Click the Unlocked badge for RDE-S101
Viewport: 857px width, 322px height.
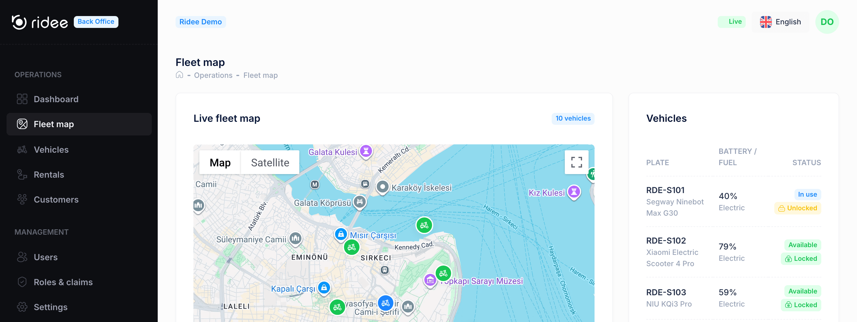coord(797,208)
